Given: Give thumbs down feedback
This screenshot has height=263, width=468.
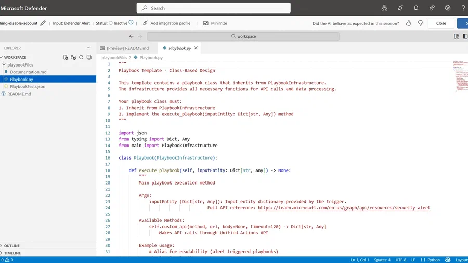Looking at the screenshot, I should point(420,23).
